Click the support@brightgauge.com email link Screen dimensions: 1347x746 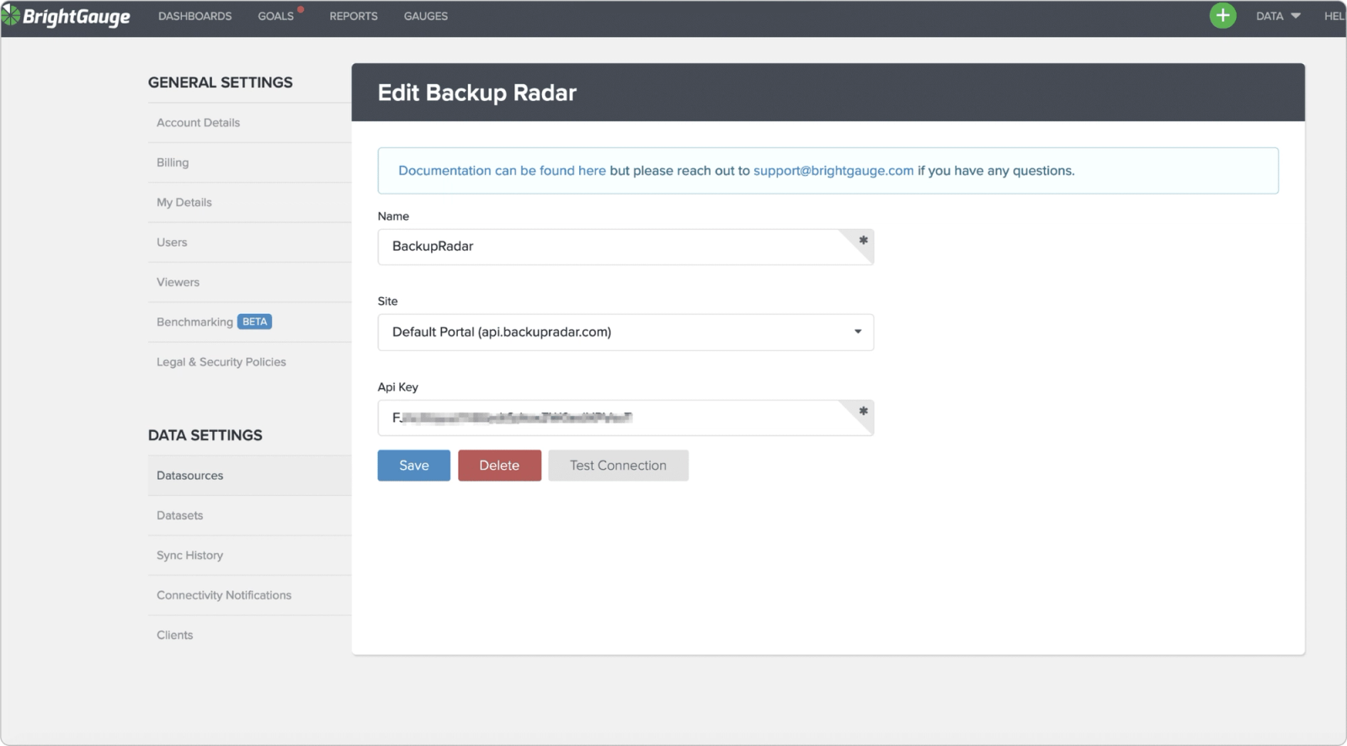833,170
